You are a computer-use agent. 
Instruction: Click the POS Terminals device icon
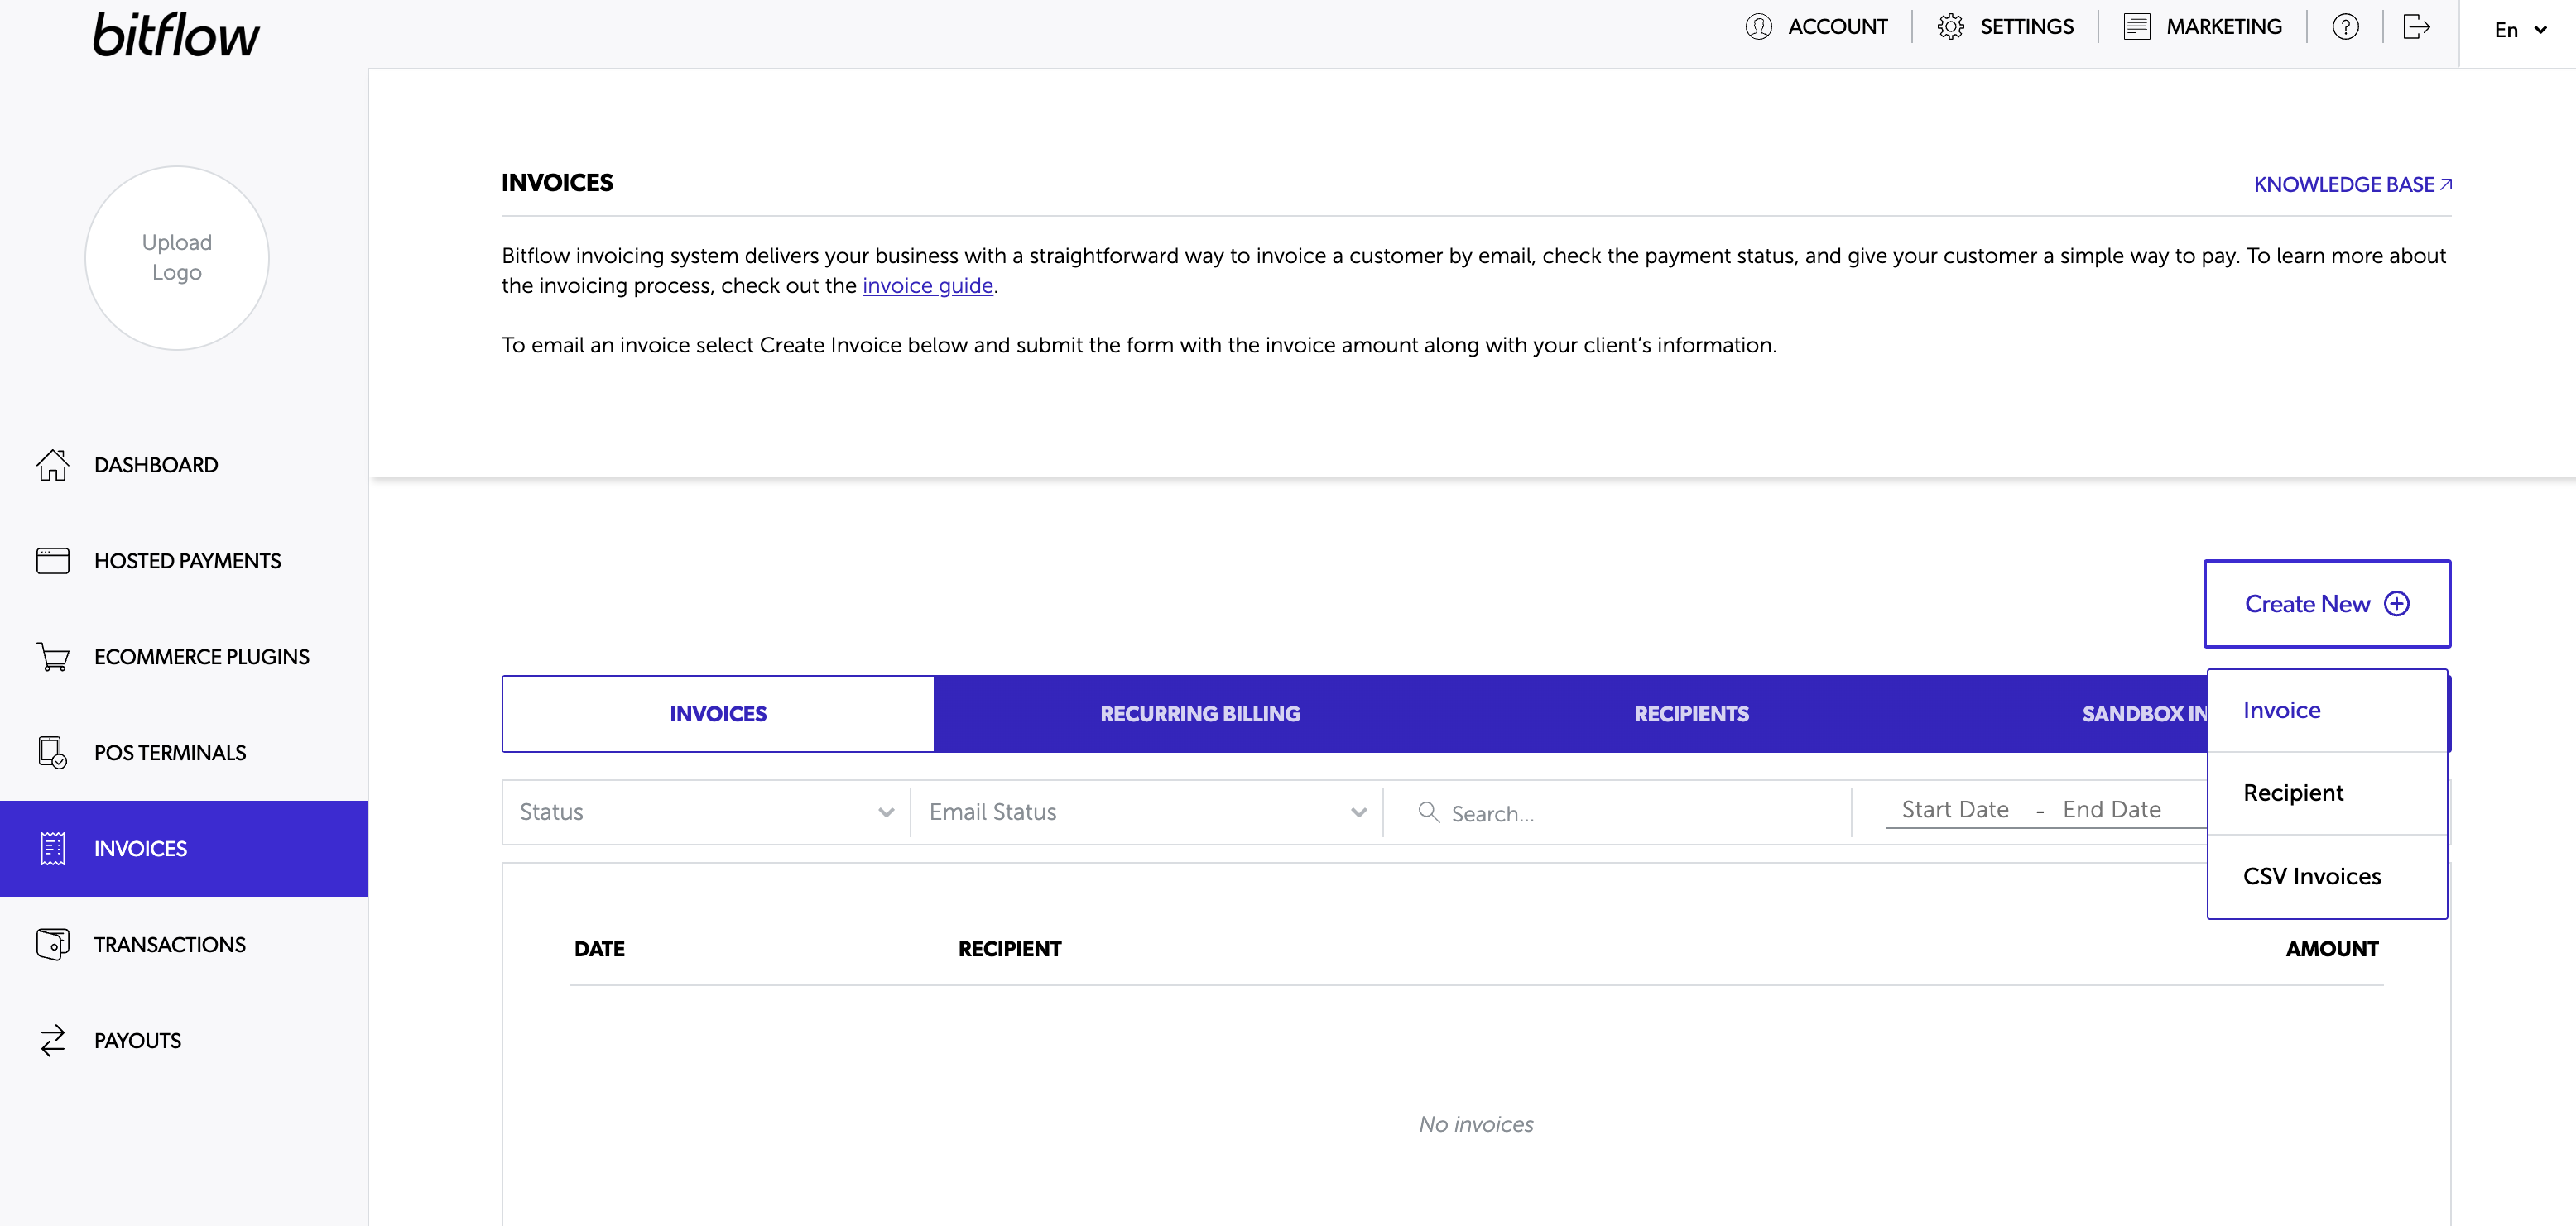pyautogui.click(x=52, y=752)
